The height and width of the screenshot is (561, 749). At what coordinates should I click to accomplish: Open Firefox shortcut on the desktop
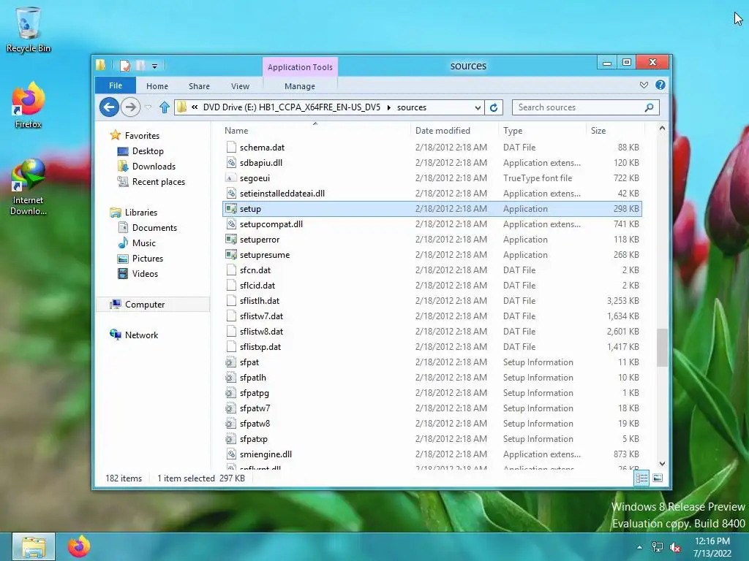(x=29, y=105)
